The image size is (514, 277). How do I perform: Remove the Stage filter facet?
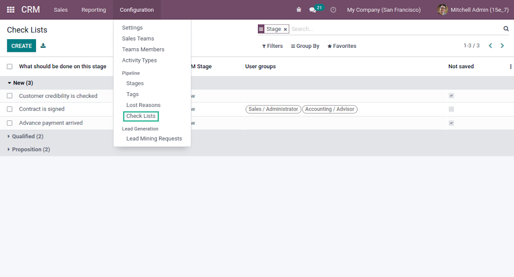(285, 29)
